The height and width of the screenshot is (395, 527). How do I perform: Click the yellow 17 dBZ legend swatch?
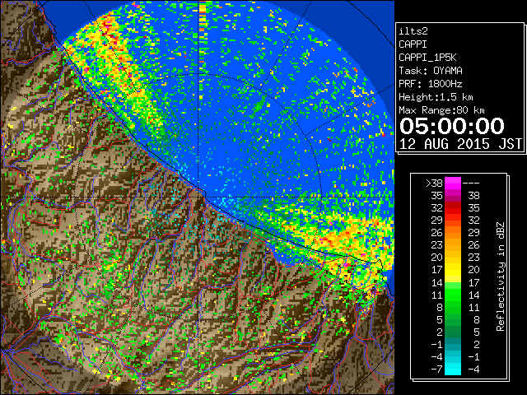453,270
